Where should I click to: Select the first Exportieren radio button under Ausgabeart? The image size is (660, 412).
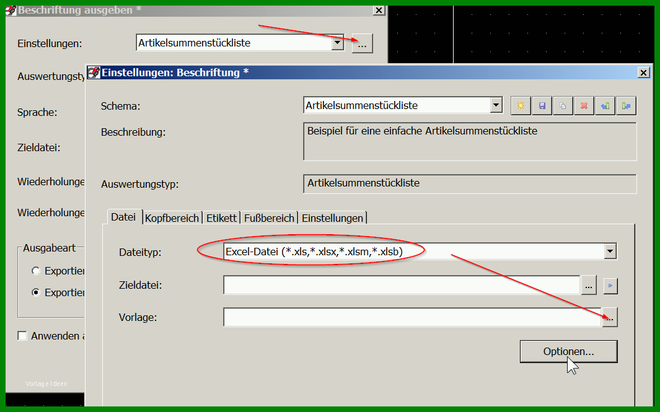click(36, 271)
